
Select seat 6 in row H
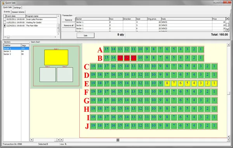point(181,109)
